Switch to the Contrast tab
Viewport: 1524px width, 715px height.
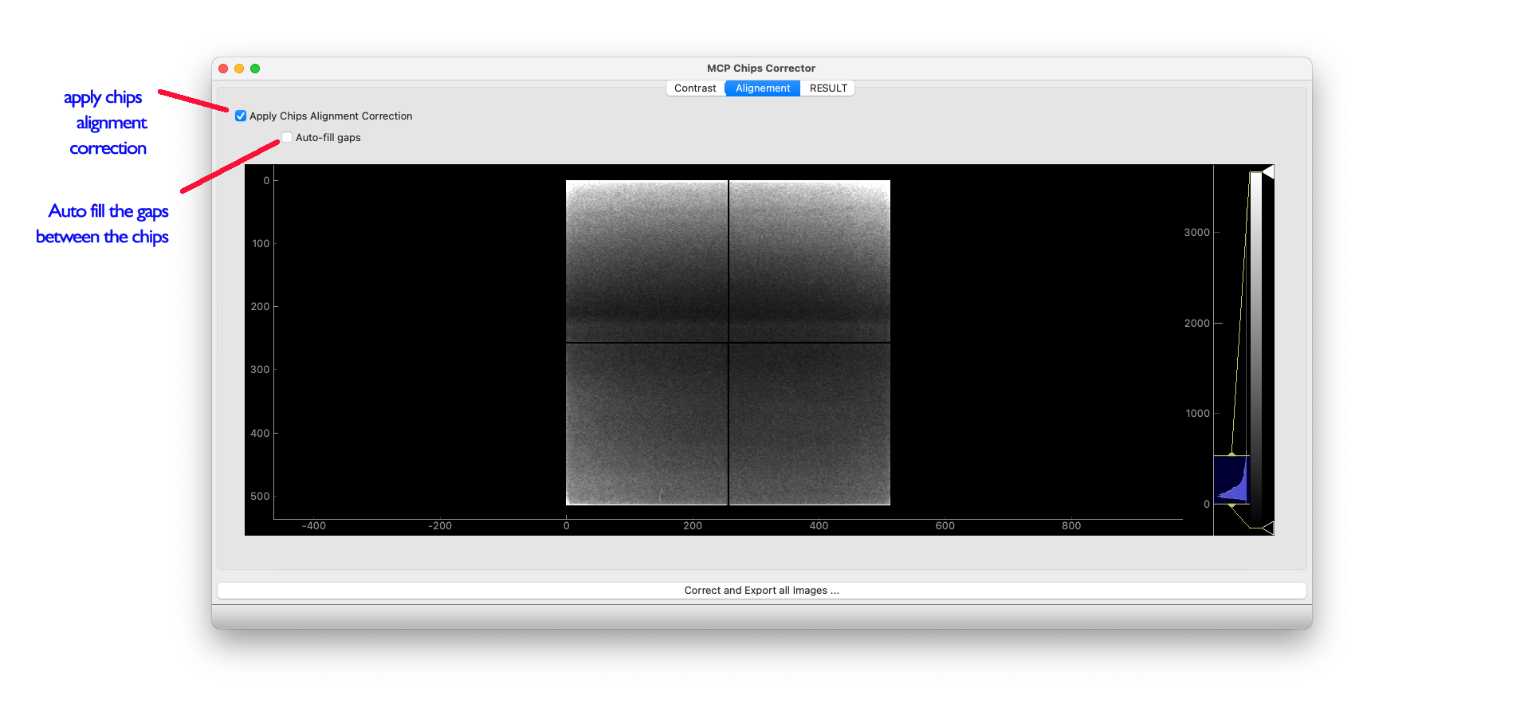pyautogui.click(x=694, y=88)
